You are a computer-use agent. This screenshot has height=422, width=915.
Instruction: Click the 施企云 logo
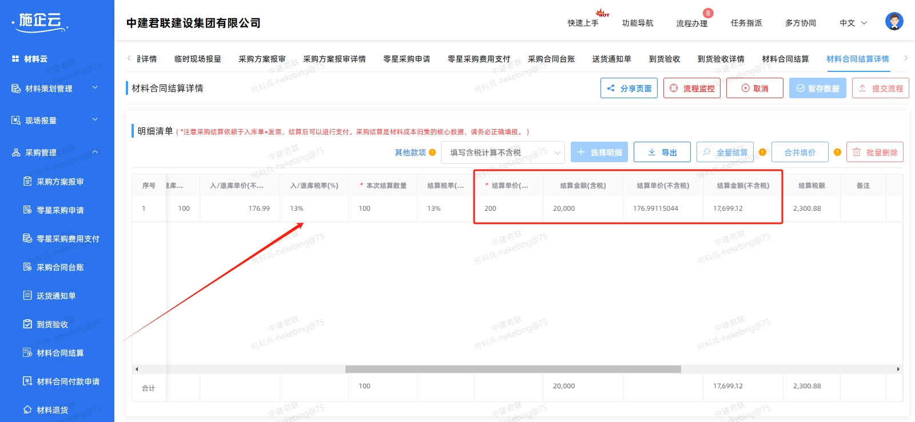[x=40, y=22]
